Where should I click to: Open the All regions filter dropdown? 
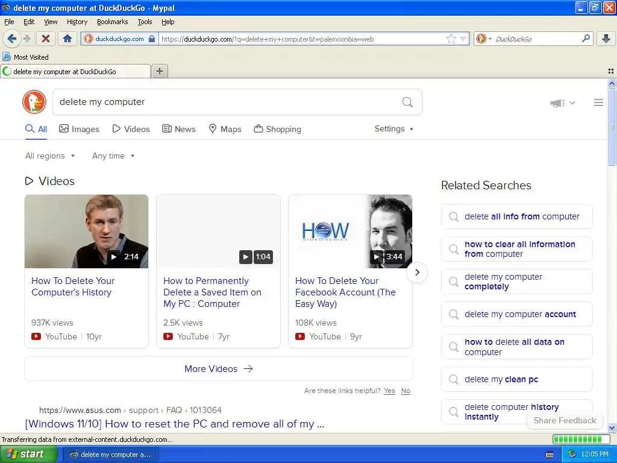(50, 156)
